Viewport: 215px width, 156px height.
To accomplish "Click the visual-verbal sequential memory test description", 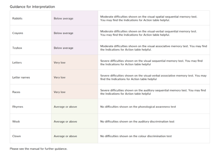I will point(149,33).
